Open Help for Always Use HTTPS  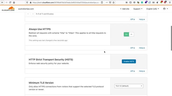point(142,48)
